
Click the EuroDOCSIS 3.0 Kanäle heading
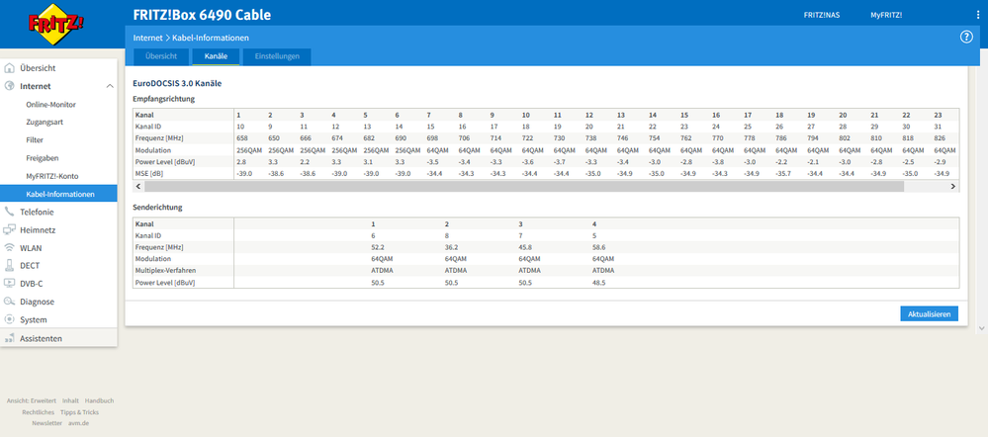(177, 83)
